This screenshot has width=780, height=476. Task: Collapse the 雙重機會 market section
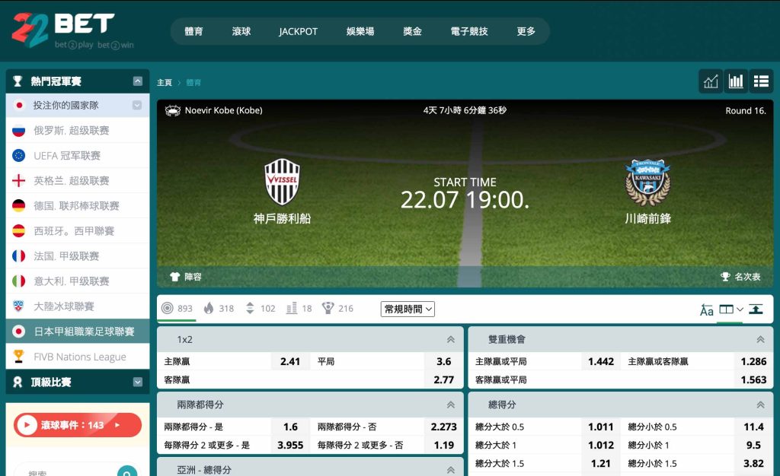[761, 339]
